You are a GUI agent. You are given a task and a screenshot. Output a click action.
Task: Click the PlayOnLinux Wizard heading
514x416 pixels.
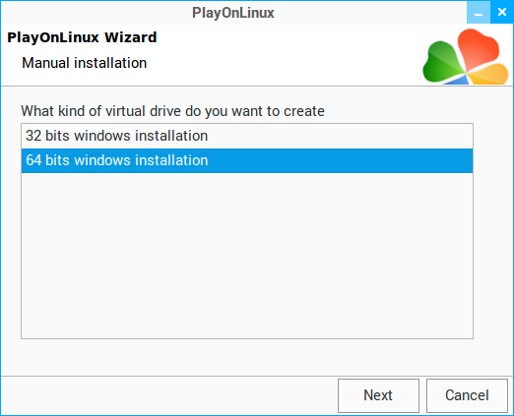[82, 37]
